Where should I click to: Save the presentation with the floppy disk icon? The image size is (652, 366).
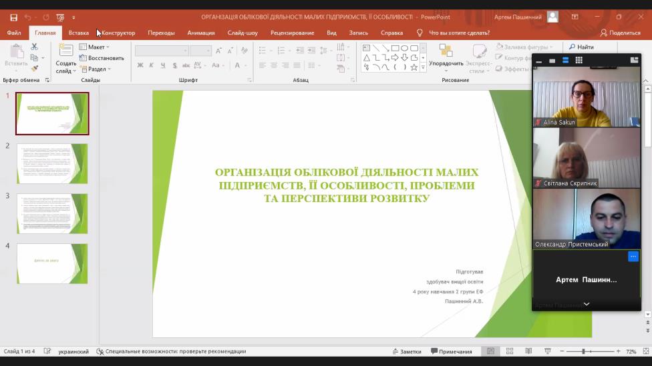pyautogui.click(x=14, y=17)
